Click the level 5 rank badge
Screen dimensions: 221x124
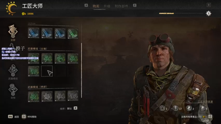coord(209,14)
